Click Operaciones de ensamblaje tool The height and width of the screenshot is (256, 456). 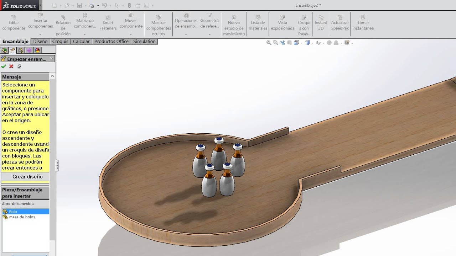pyautogui.click(x=186, y=21)
